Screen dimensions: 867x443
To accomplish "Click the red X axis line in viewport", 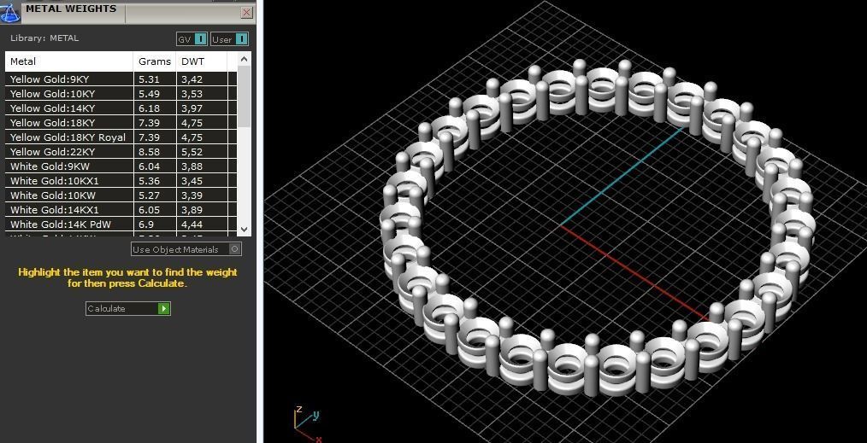I will click(x=636, y=272).
